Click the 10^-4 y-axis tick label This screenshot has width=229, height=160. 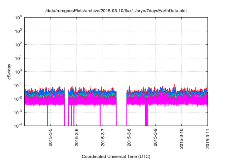click(18, 126)
